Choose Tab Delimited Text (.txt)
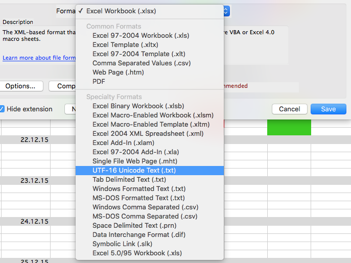Viewport: 351px width, 263px height. coord(150,180)
